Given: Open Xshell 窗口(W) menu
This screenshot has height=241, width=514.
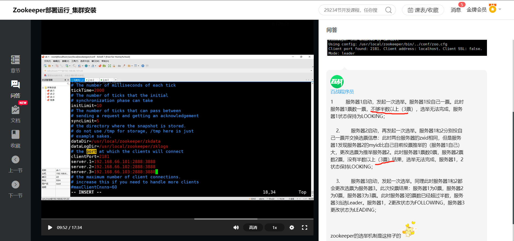Looking at the screenshot, I should (x=95, y=61).
